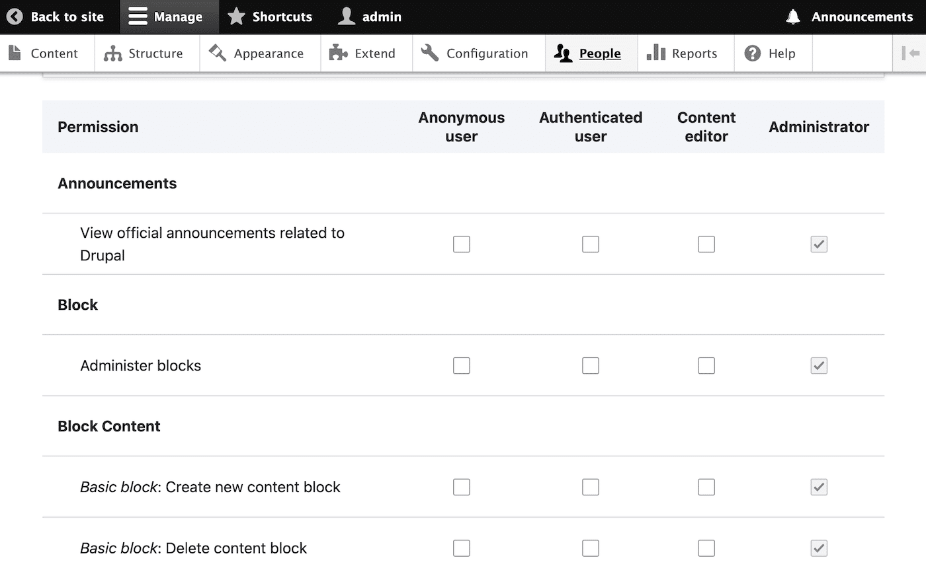This screenshot has height=576, width=926.
Task: Click 'Basic block: Delete content block' text
Action: coord(193,548)
